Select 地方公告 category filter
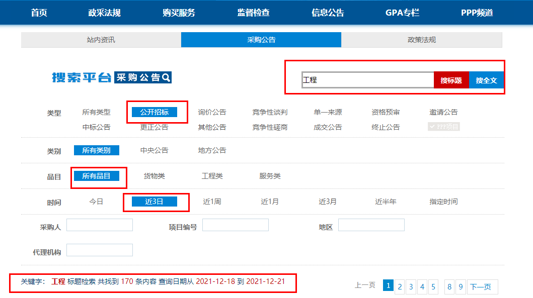 click(212, 150)
